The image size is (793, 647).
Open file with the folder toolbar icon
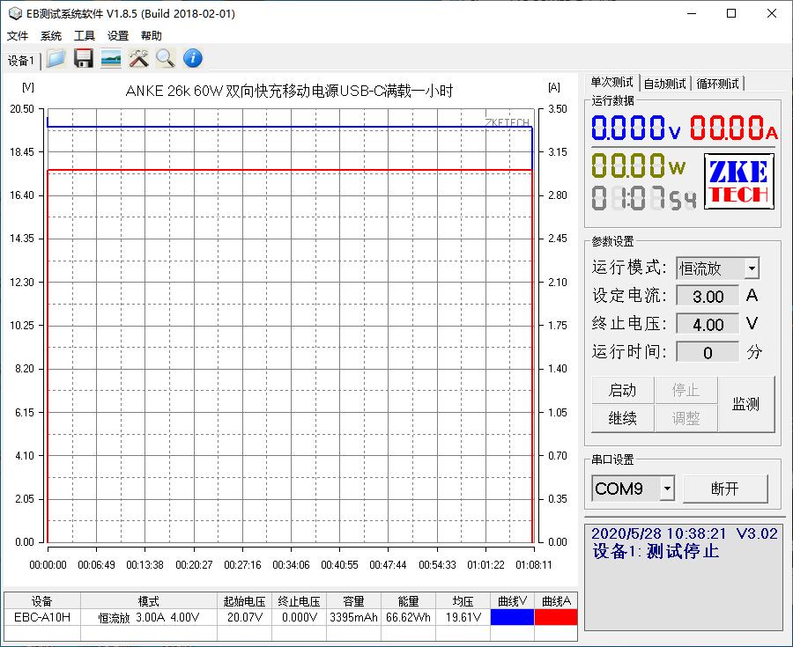[x=56, y=59]
